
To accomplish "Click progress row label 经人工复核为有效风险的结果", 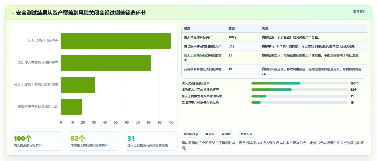I will pos(202,96).
